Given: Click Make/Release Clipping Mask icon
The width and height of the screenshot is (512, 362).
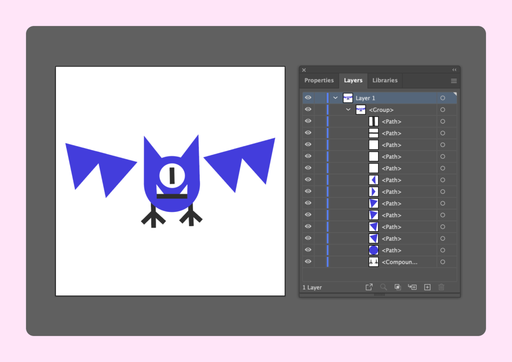Looking at the screenshot, I should [x=398, y=287].
